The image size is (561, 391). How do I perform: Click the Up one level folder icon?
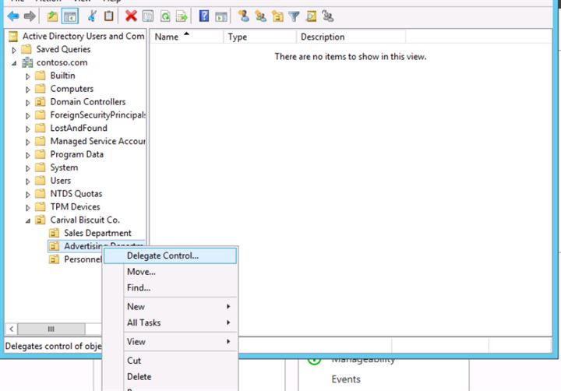click(52, 16)
